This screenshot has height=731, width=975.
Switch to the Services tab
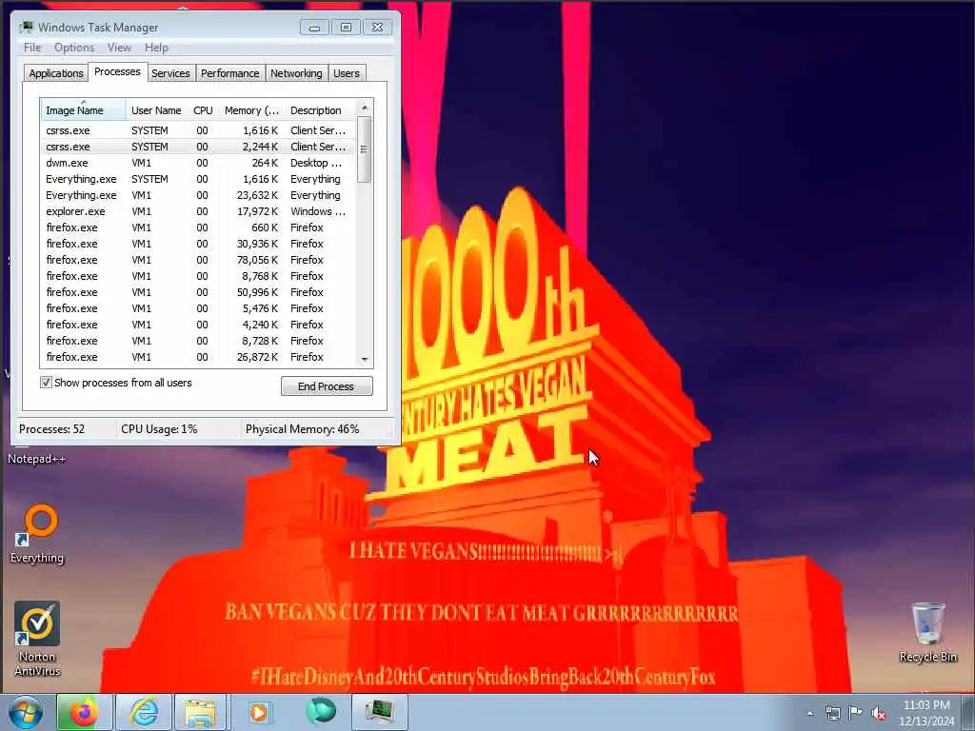coord(170,73)
